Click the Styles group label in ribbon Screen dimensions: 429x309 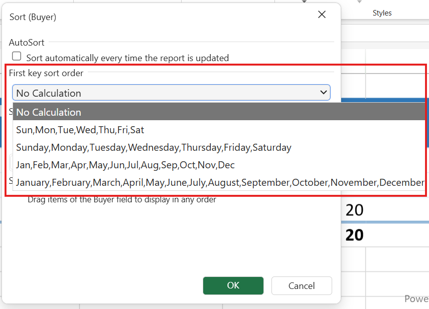coord(382,13)
